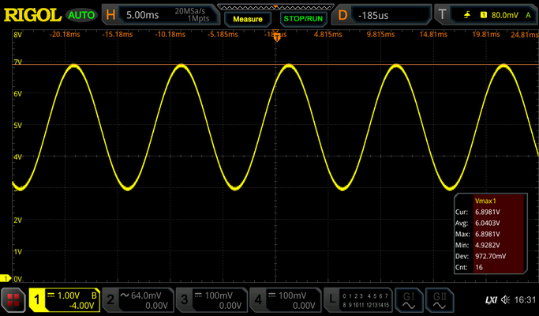
Task: Click the 1Mpts memory depth readout
Action: click(x=198, y=19)
